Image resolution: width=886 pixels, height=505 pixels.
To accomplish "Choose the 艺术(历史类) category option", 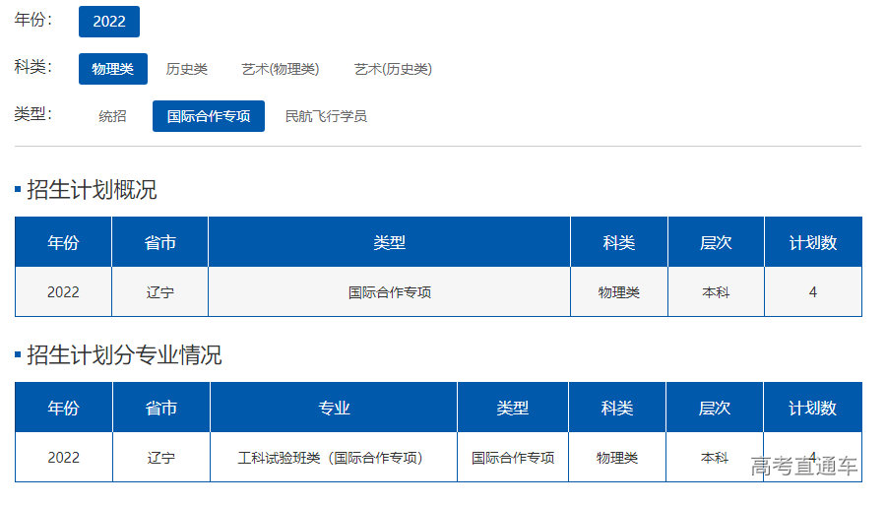I will pyautogui.click(x=393, y=69).
